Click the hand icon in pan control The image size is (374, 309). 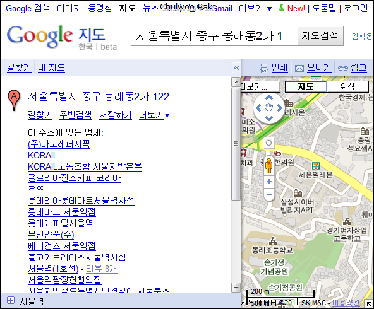pos(269,108)
